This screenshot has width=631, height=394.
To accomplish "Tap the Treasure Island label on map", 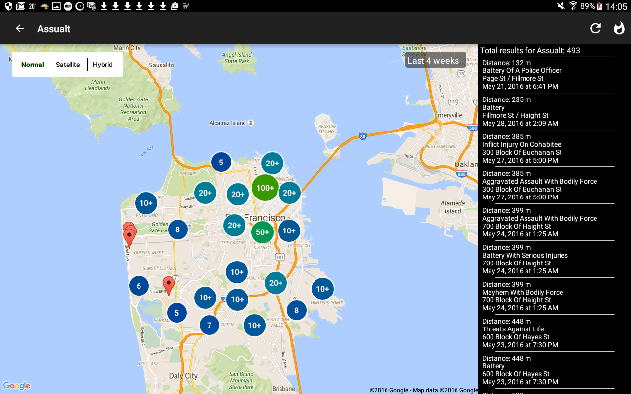I will tap(326, 129).
